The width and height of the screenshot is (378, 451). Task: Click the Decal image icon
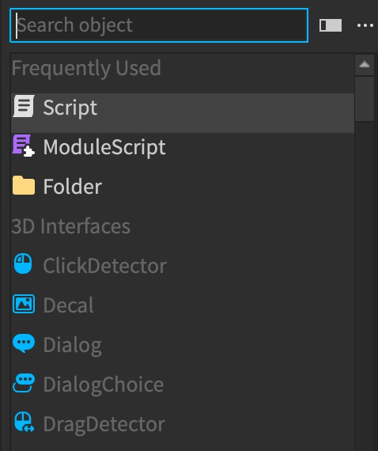[x=24, y=304]
